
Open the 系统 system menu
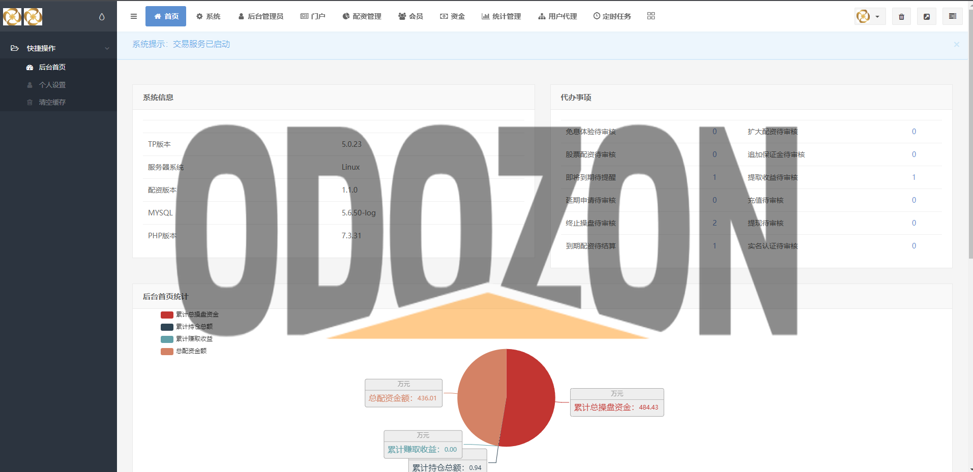(208, 16)
